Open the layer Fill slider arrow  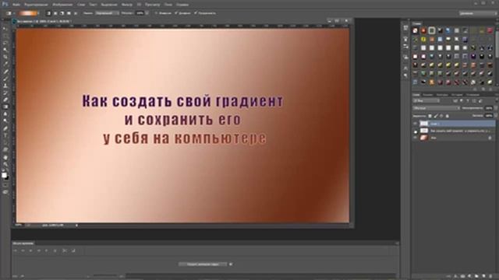tap(496, 116)
